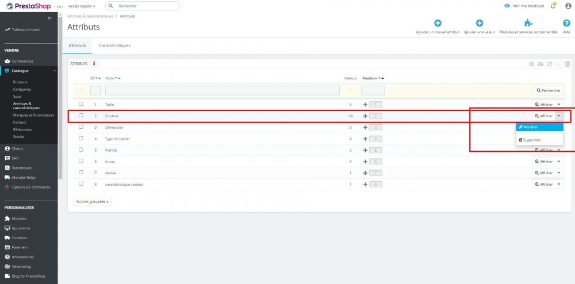
Task: Focus the Nom filter input field
Action: [x=223, y=90]
